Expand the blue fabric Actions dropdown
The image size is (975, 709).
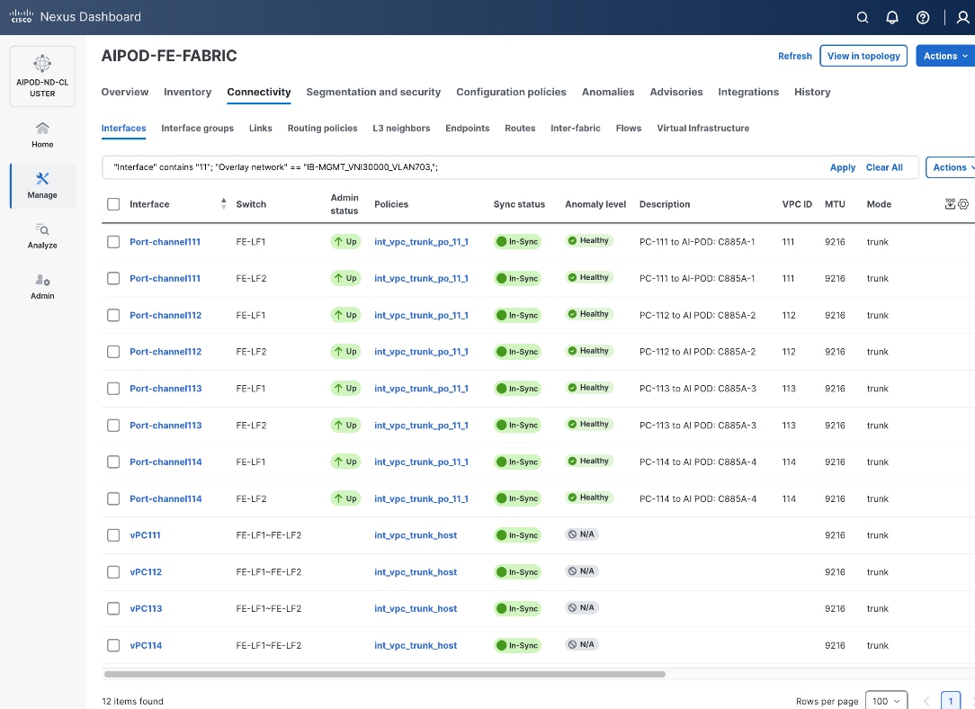point(945,56)
